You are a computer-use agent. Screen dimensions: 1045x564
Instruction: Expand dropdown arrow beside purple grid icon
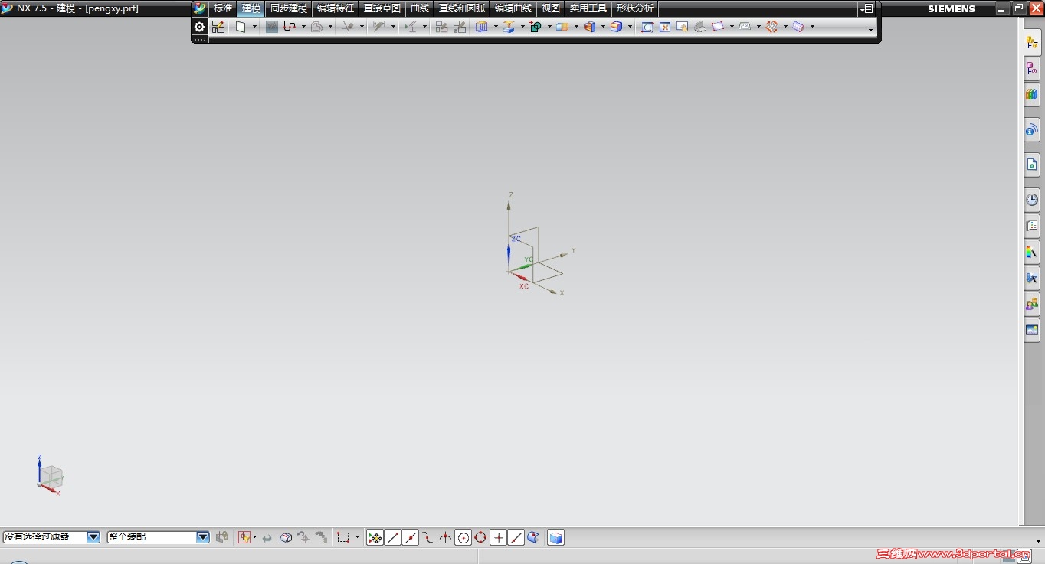[812, 27]
